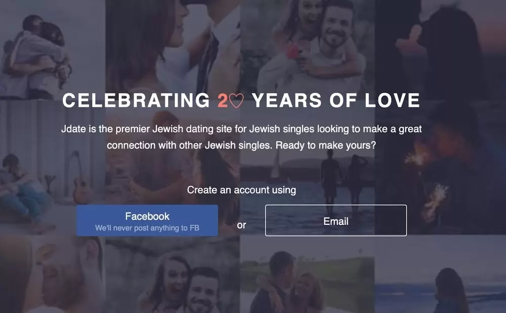
Task: Click the heart icon in the headline
Action: click(236, 100)
